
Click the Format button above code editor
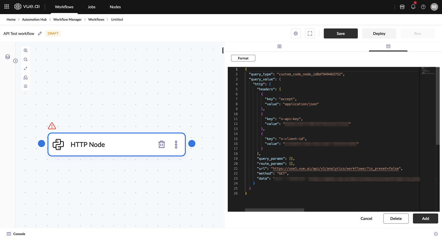point(243,58)
